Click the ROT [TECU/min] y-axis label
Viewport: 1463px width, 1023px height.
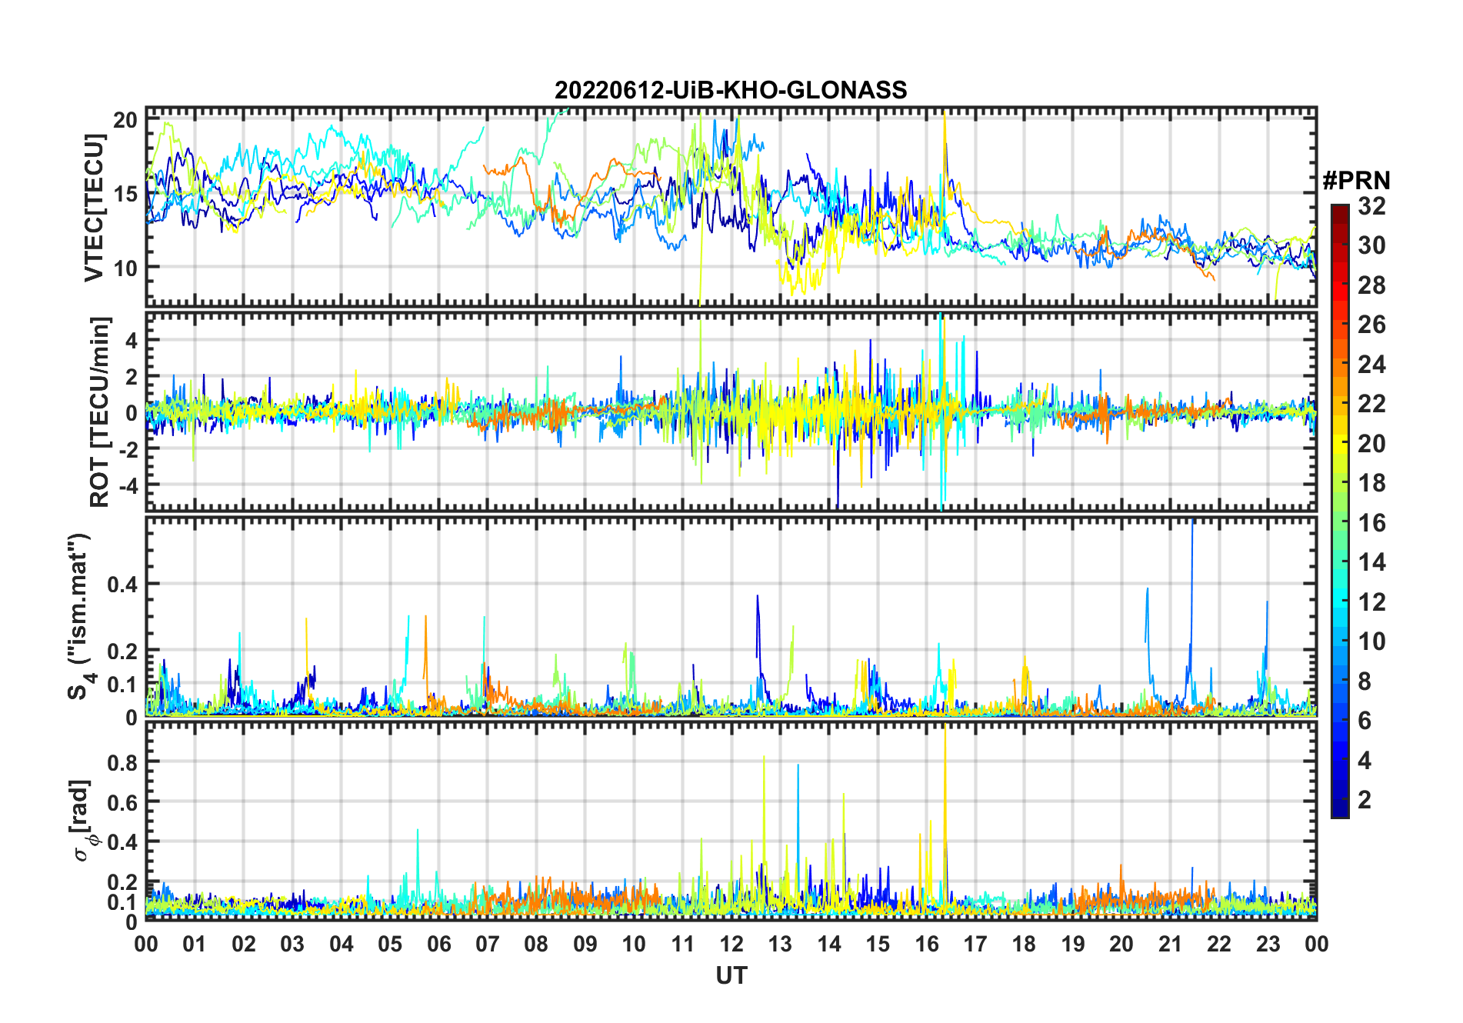coord(100,412)
